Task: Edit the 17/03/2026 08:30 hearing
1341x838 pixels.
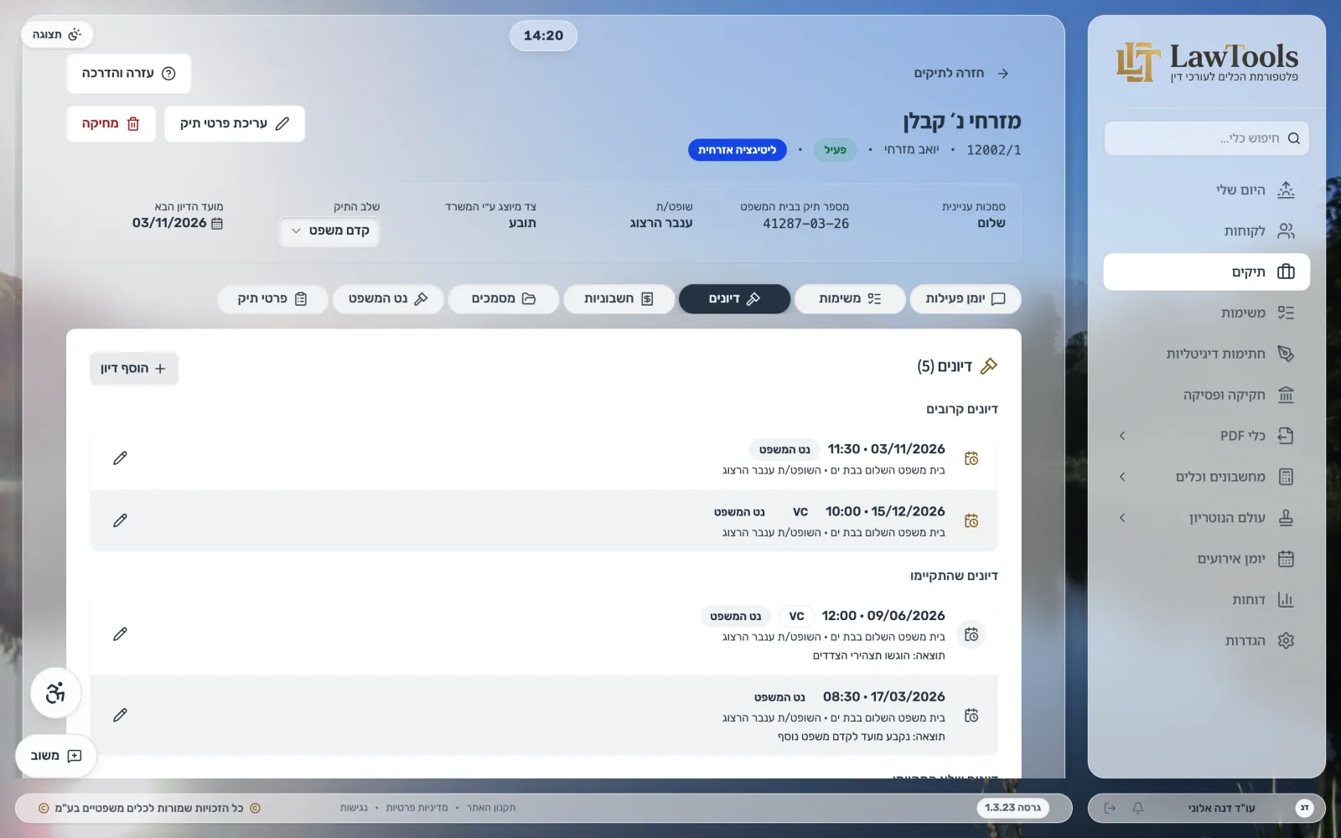Action: click(x=121, y=716)
